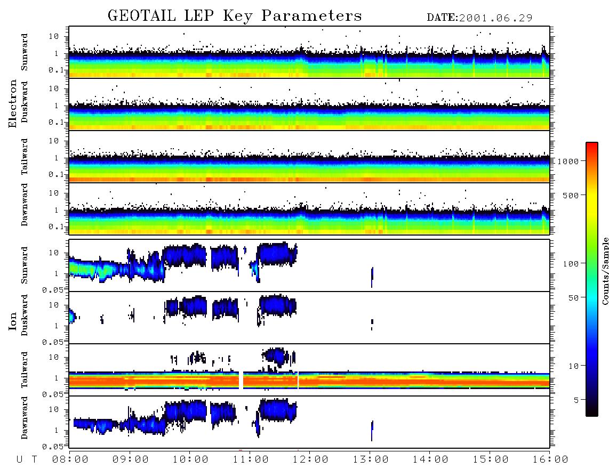
Task: Click the colorbar tick value 500
Action: pos(571,195)
